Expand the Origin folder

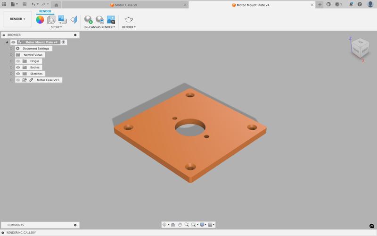pyautogui.click(x=11, y=61)
